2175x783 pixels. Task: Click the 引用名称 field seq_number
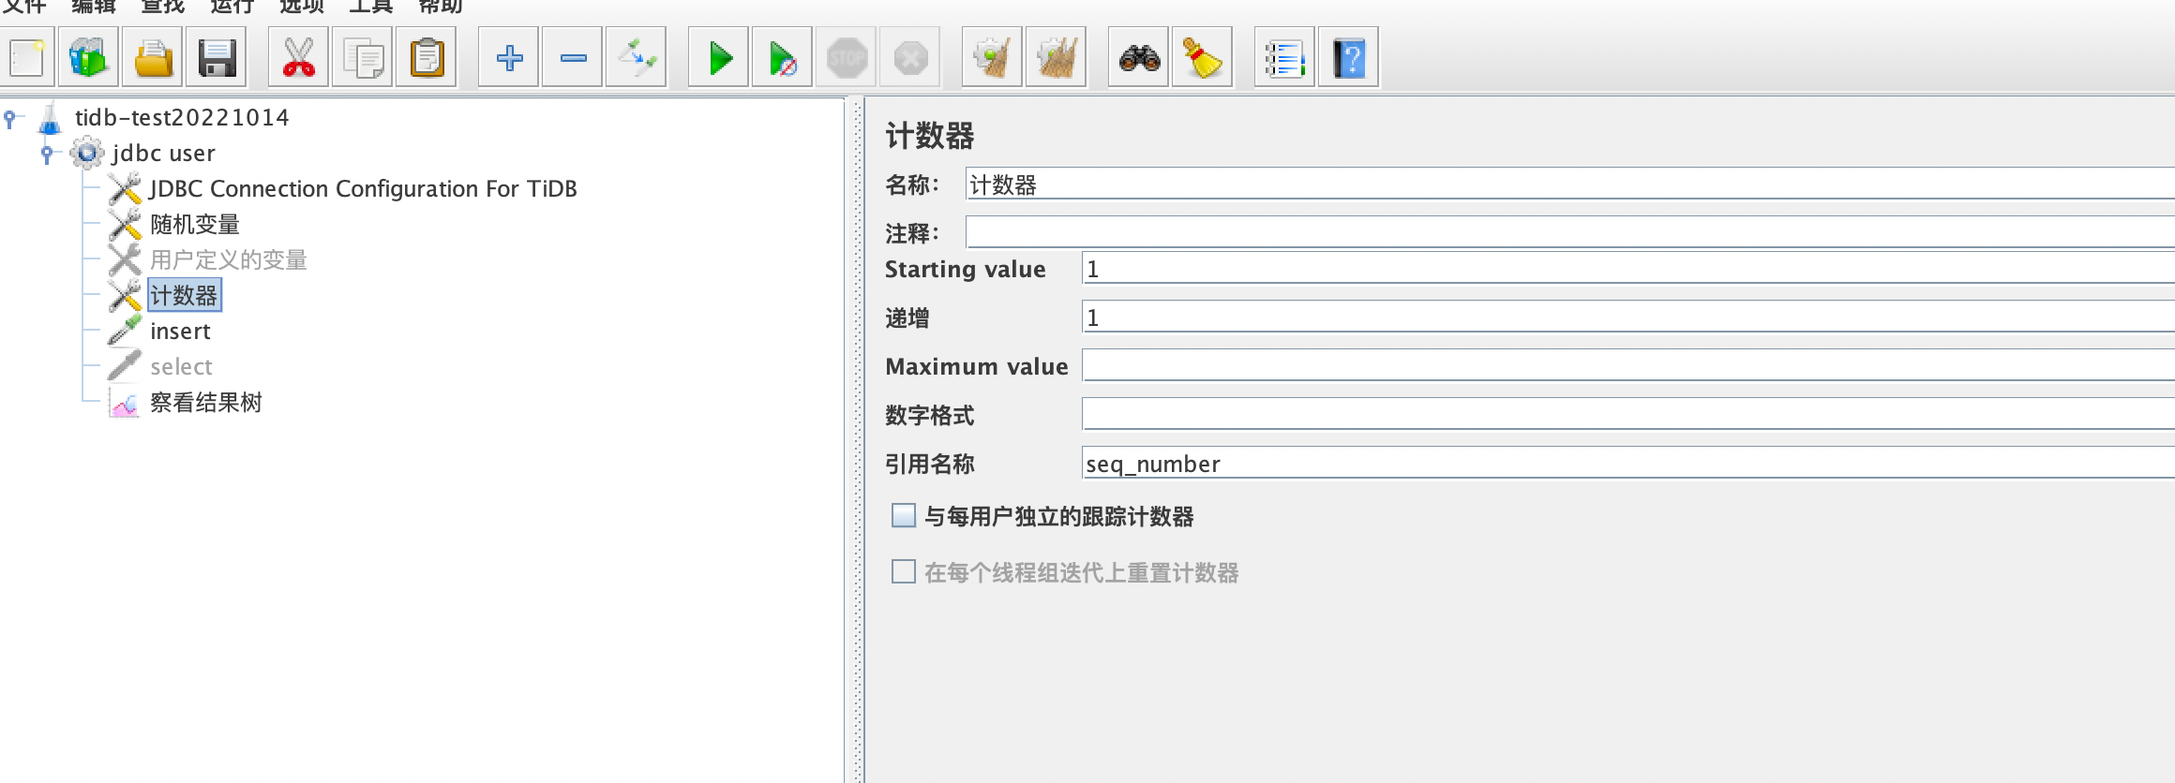[x=1628, y=464]
